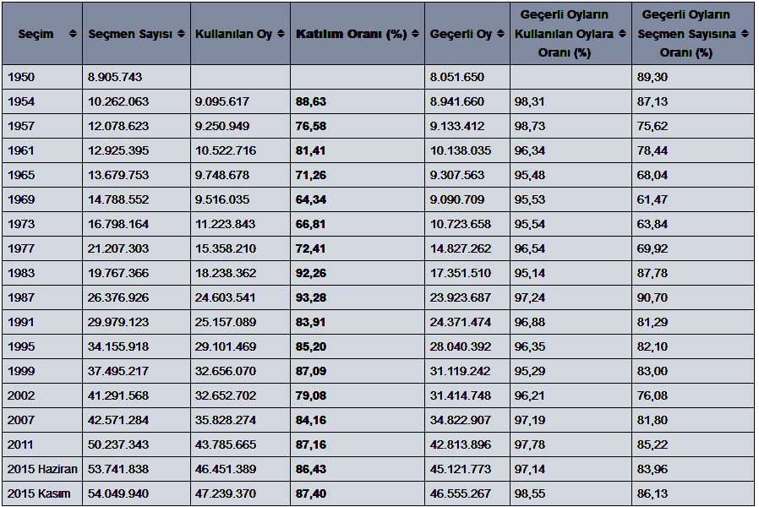759x507 pixels.
Task: Select the 92,26 turnout rate cell
Action: click(311, 274)
